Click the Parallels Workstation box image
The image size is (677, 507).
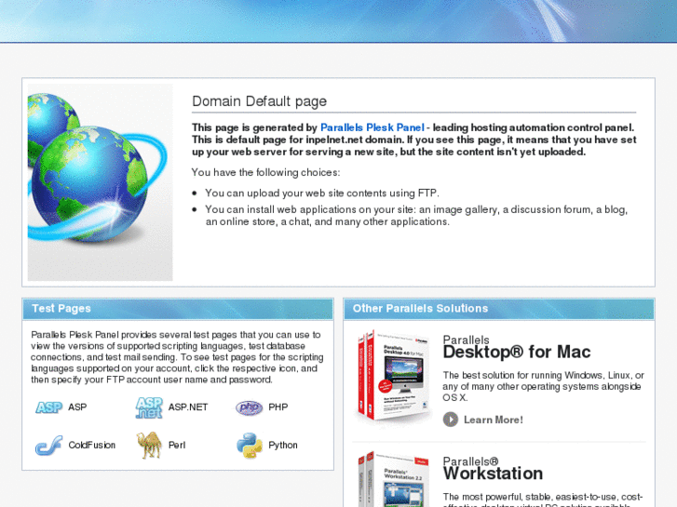tap(393, 479)
